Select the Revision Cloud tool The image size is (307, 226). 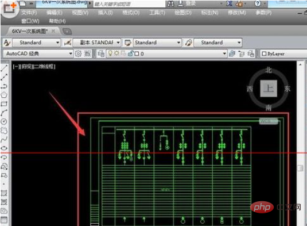click(x=4, y=131)
